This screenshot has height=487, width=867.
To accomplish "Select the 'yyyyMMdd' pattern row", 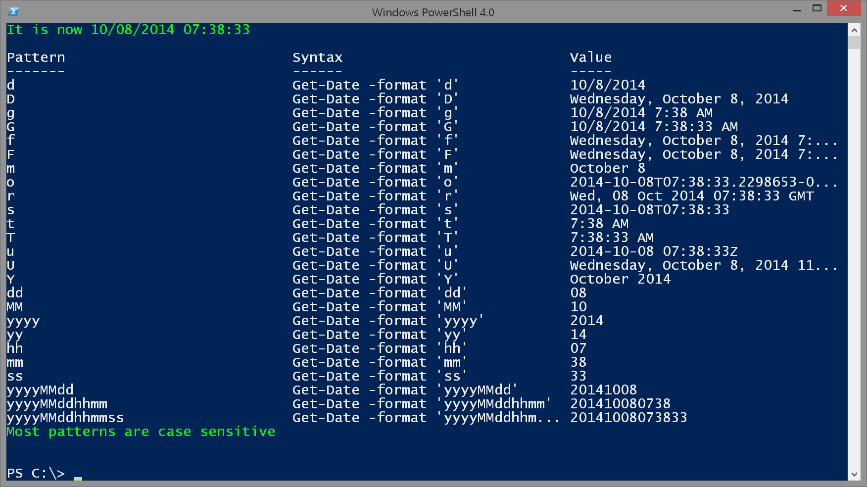I will pos(40,390).
